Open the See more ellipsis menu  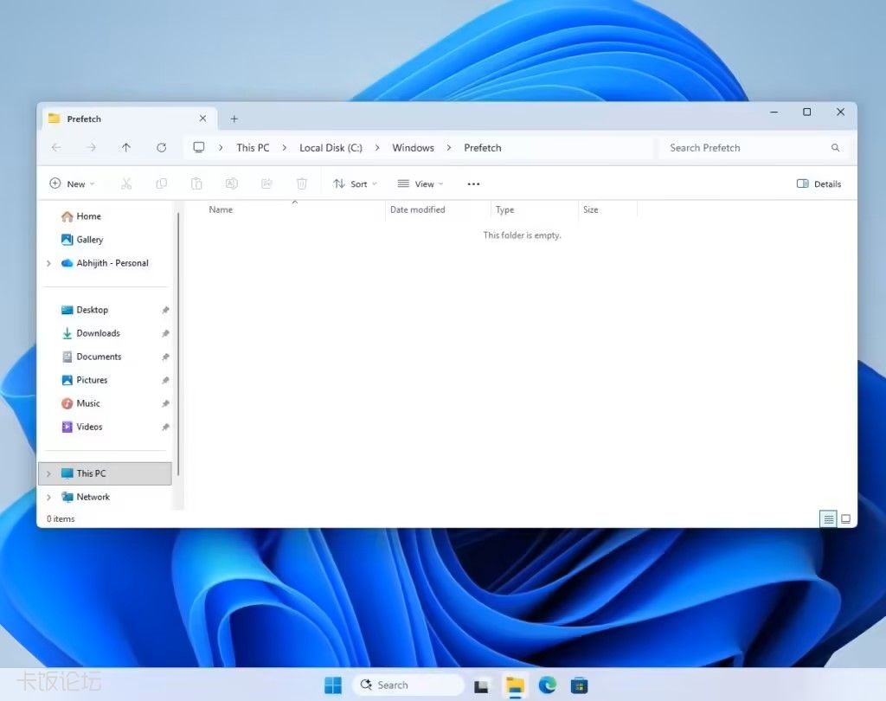pos(473,183)
